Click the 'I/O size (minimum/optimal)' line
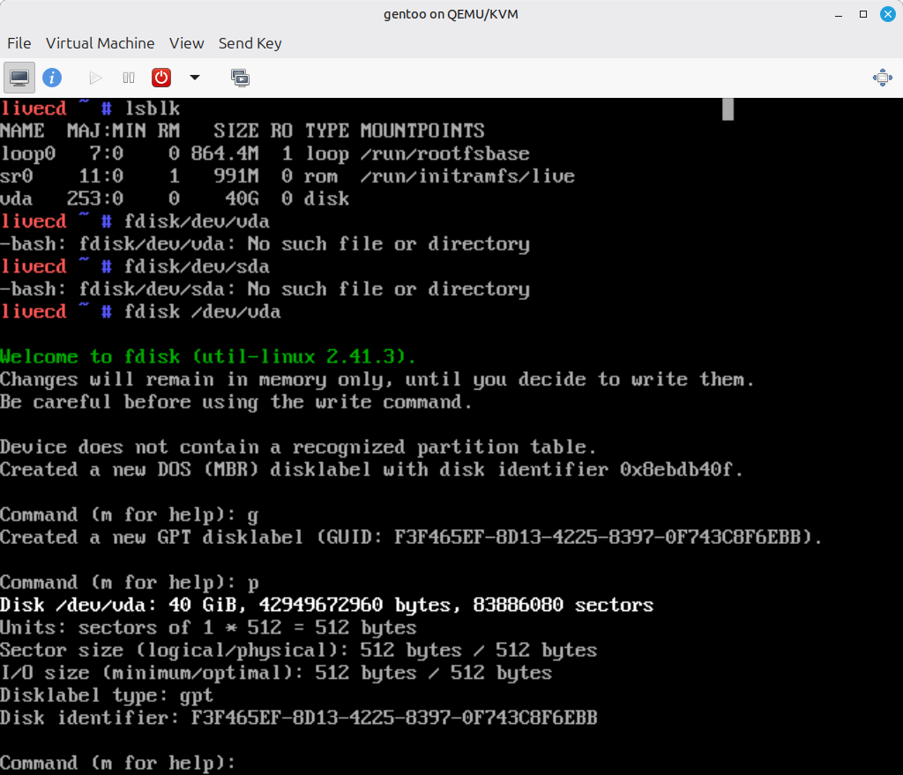This screenshot has width=903, height=775. [276, 673]
